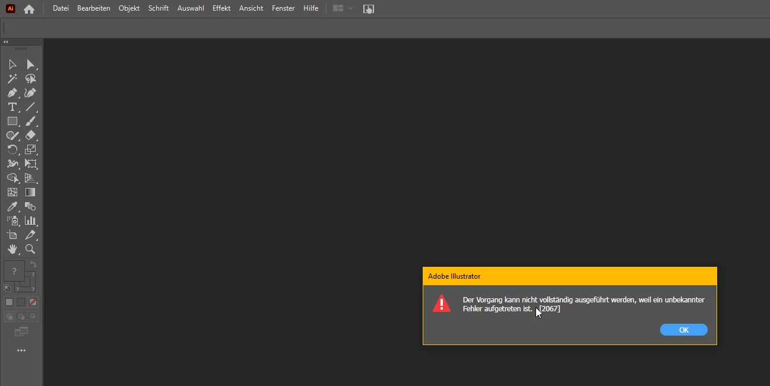The height and width of the screenshot is (386, 770).
Task: Open the Objekt menu
Action: click(x=129, y=8)
